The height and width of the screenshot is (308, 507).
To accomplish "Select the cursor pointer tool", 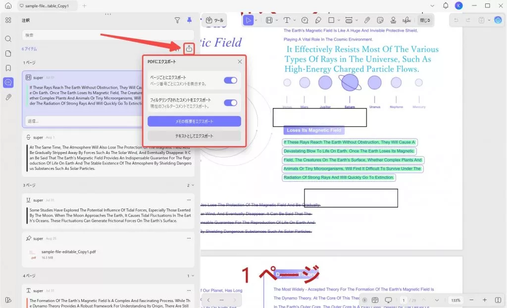I will tap(248, 20).
